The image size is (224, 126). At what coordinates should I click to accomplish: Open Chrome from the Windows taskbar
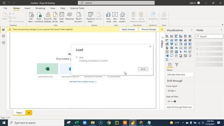109,123
